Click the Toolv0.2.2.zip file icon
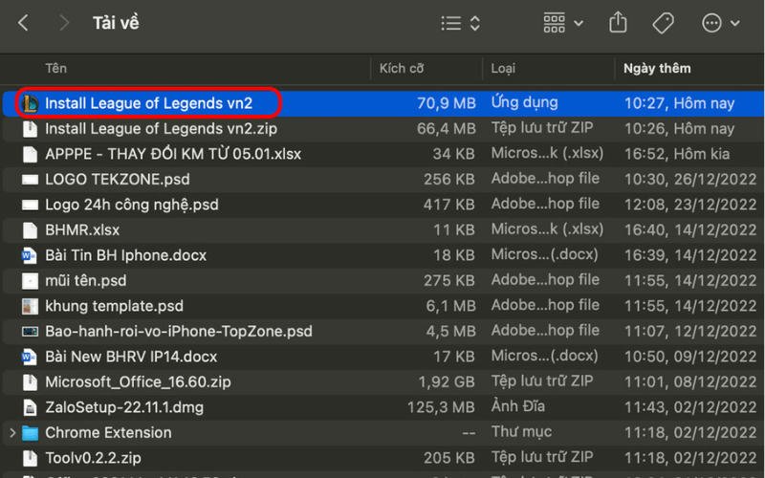The image size is (765, 478). tap(30, 459)
